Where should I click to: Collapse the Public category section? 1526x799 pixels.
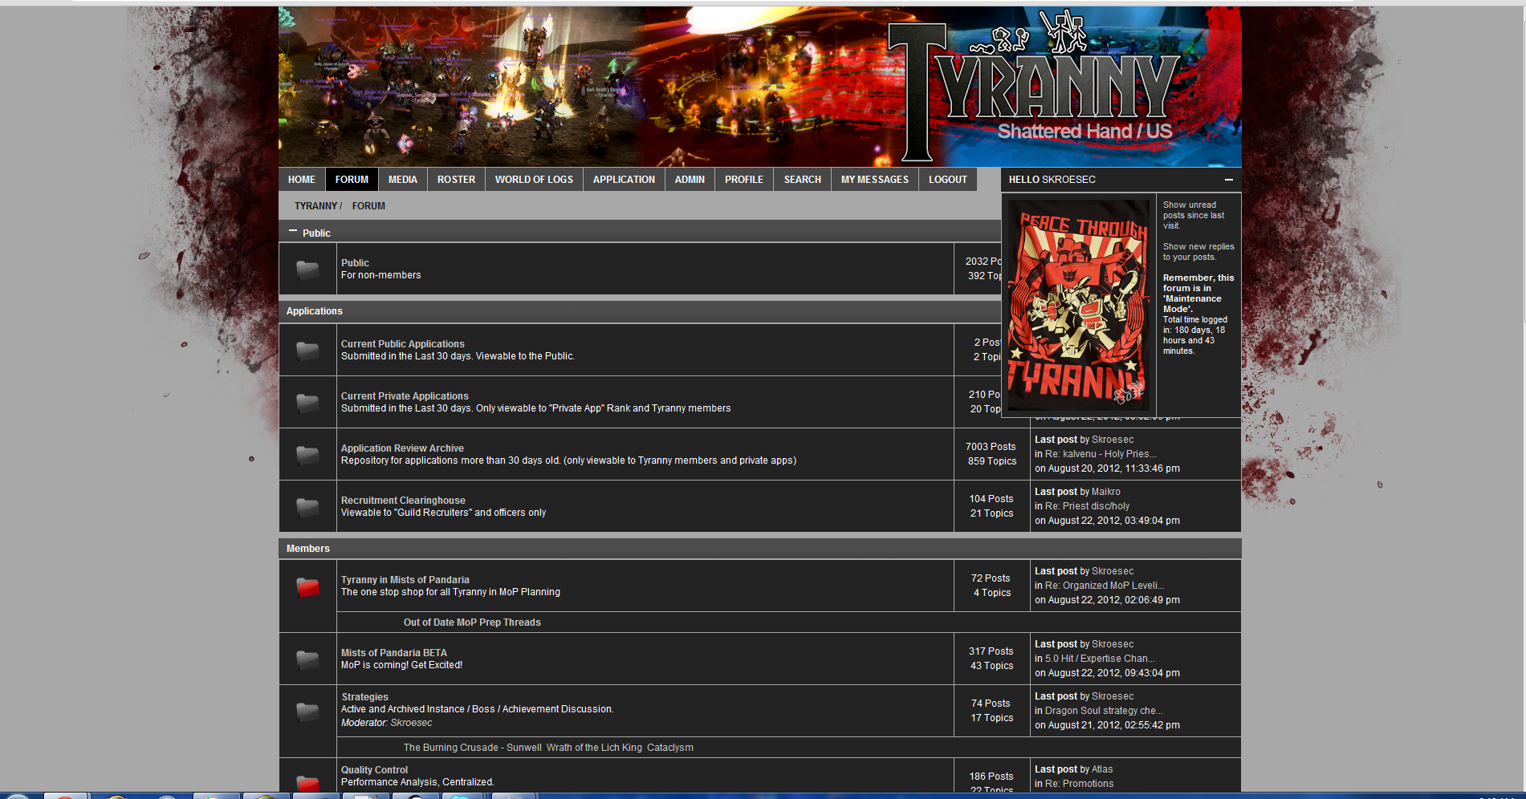pyautogui.click(x=293, y=232)
